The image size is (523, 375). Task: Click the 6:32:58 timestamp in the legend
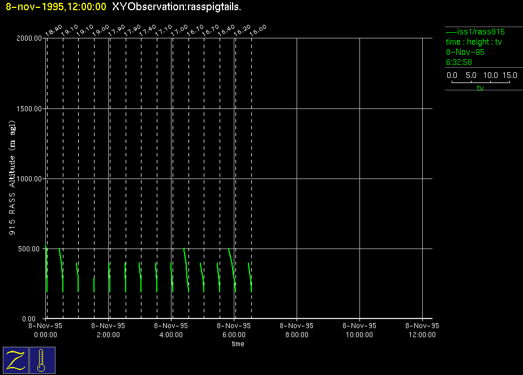point(459,62)
